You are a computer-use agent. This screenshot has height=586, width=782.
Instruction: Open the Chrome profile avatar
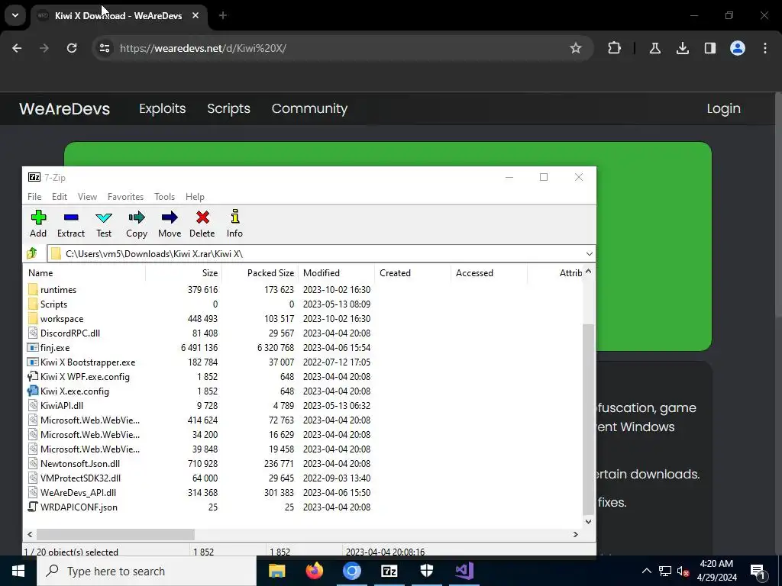tap(738, 48)
